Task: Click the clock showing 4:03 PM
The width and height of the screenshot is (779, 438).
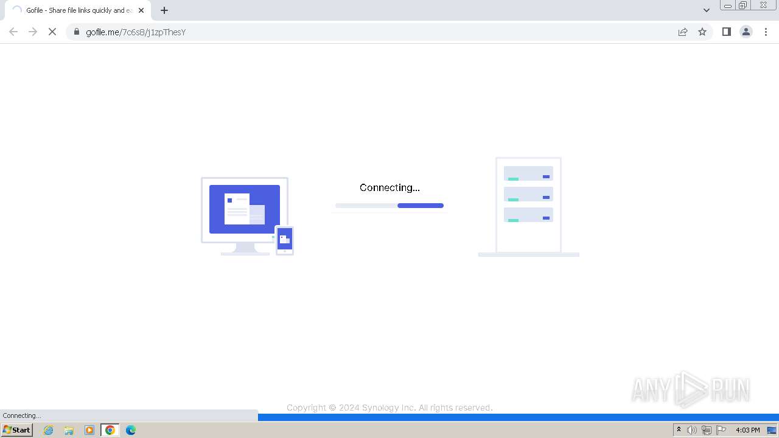Action: tap(747, 430)
